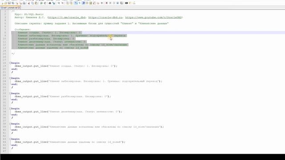Toggle the Document Map panel icon
The height and width of the screenshot is (160, 285).
pyautogui.click(x=90, y=3)
